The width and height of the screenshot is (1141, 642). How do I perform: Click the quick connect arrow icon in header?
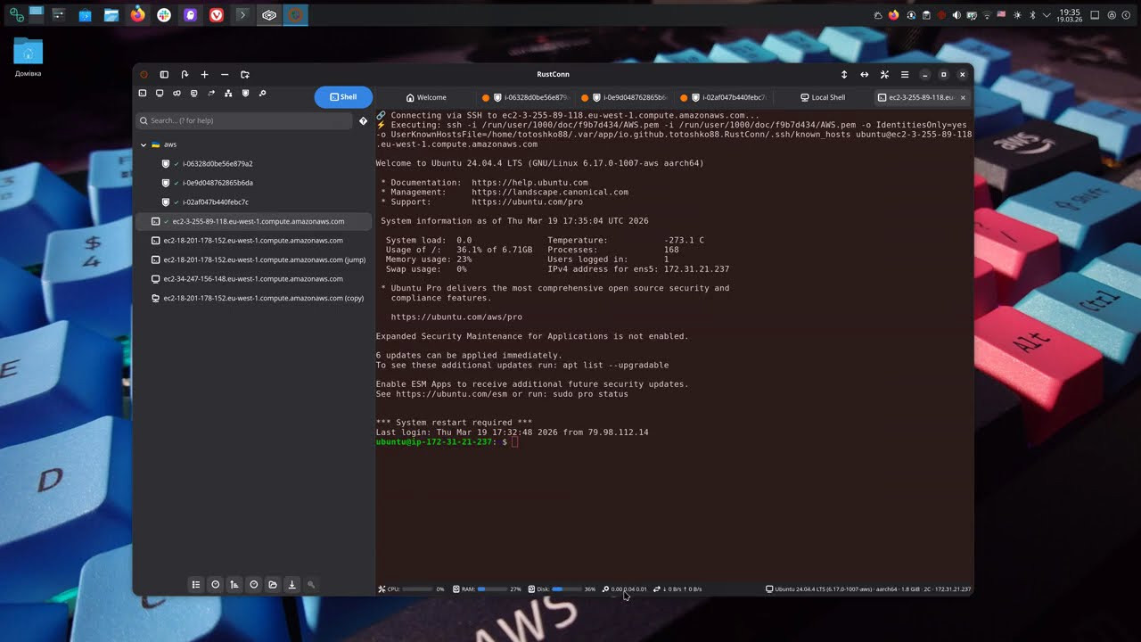pyautogui.click(x=185, y=75)
